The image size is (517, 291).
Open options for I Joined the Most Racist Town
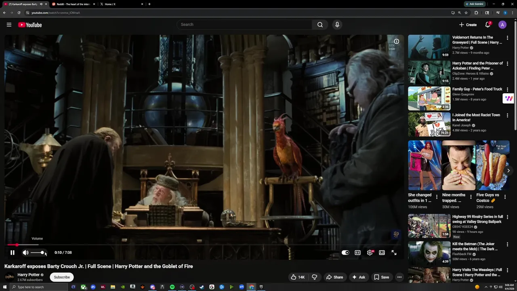point(507,116)
